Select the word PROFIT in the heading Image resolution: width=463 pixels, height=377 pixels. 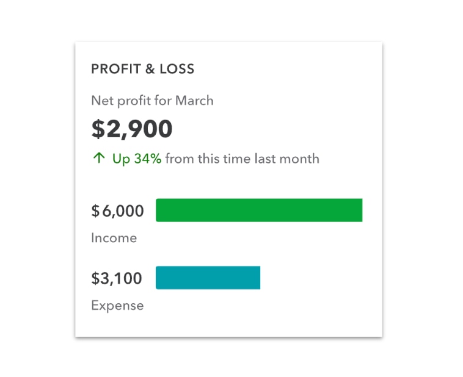(x=115, y=69)
